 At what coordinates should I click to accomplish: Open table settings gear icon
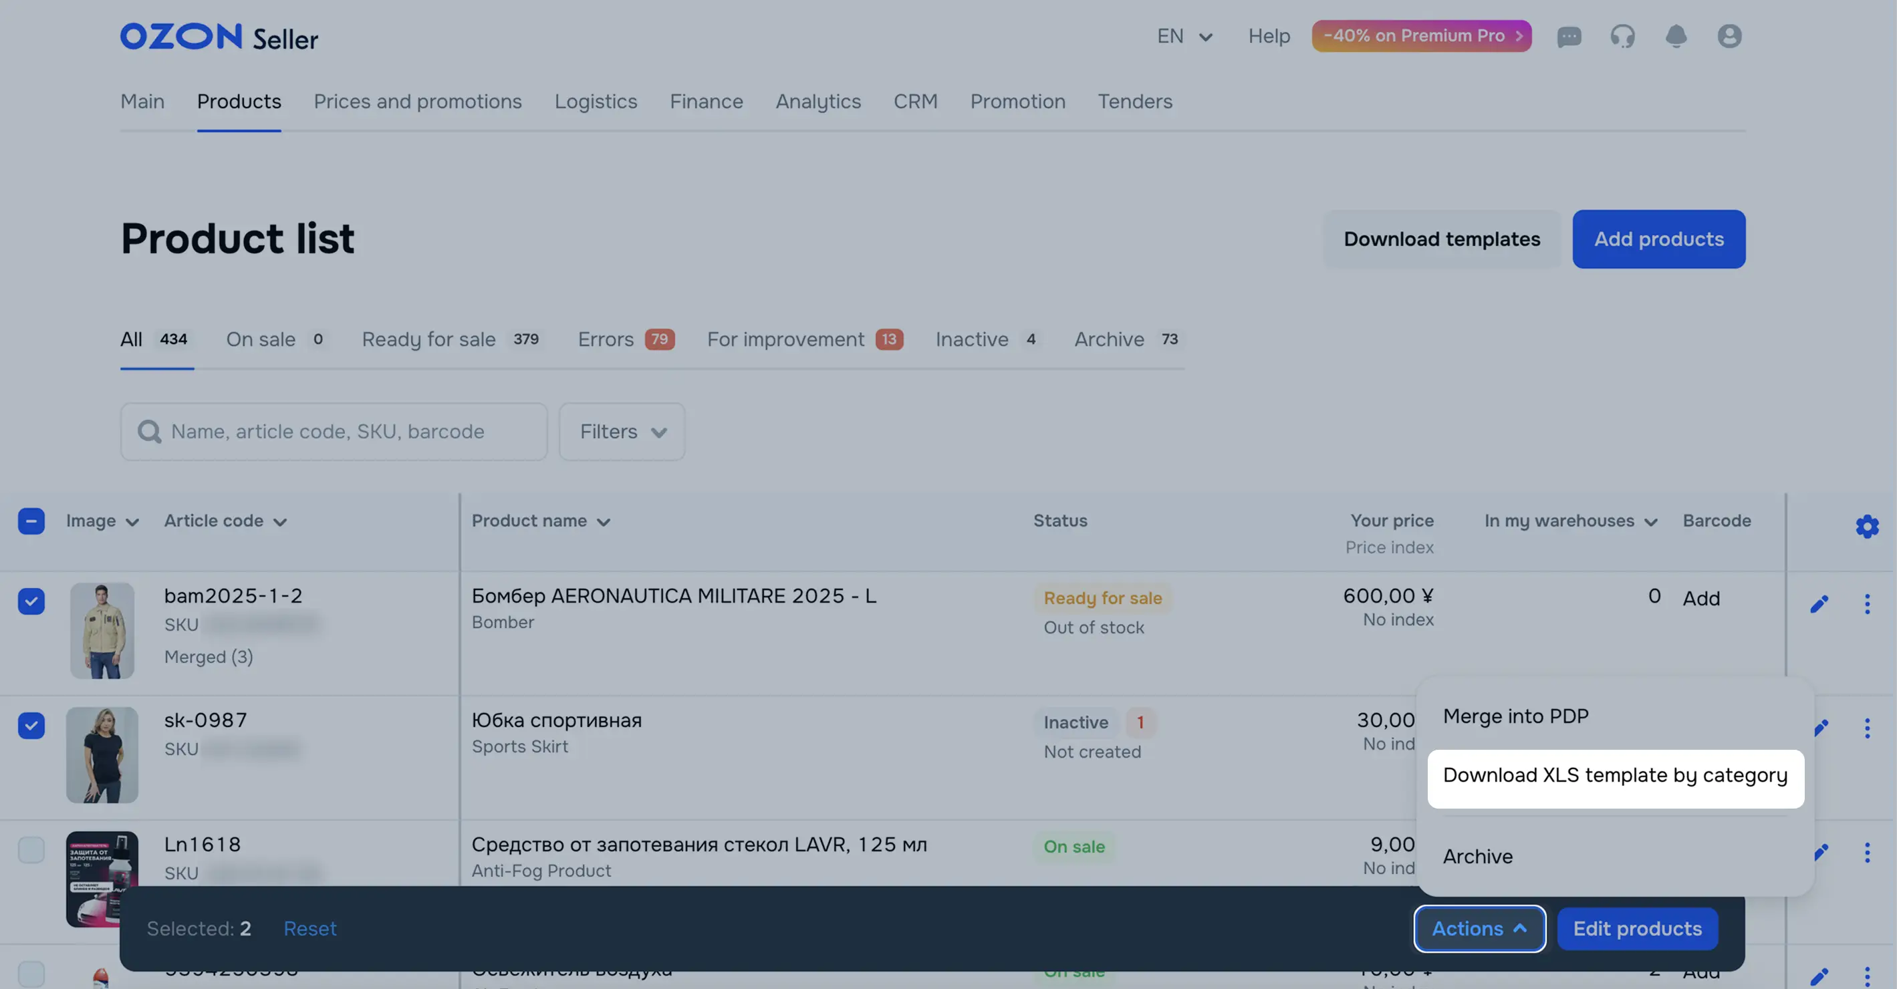[1867, 527]
